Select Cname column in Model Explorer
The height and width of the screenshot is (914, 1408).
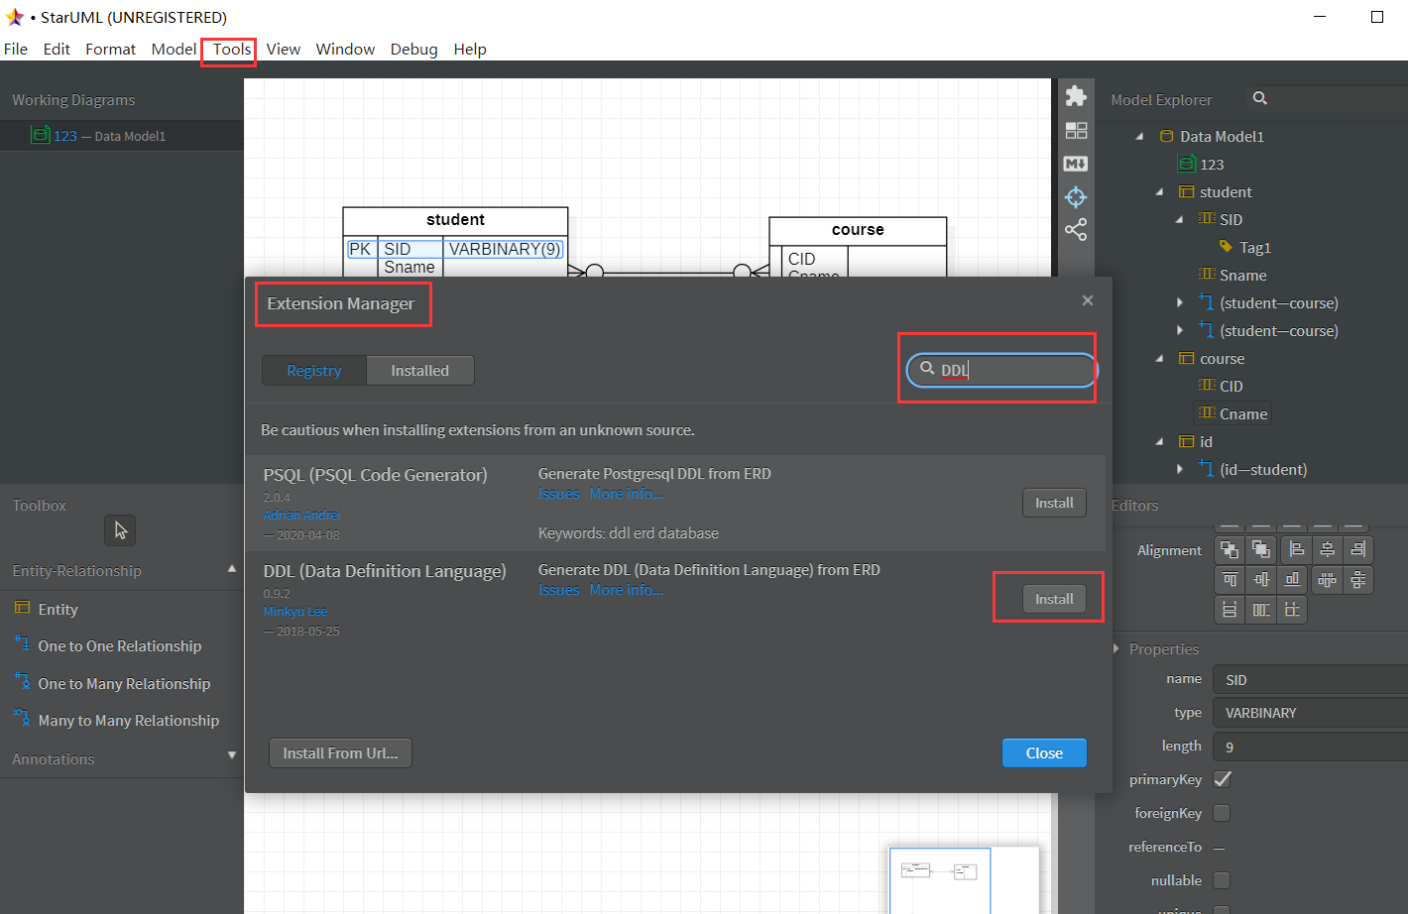pyautogui.click(x=1233, y=413)
